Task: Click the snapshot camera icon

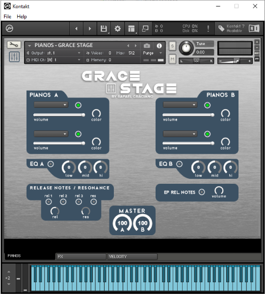Action: (x=147, y=46)
